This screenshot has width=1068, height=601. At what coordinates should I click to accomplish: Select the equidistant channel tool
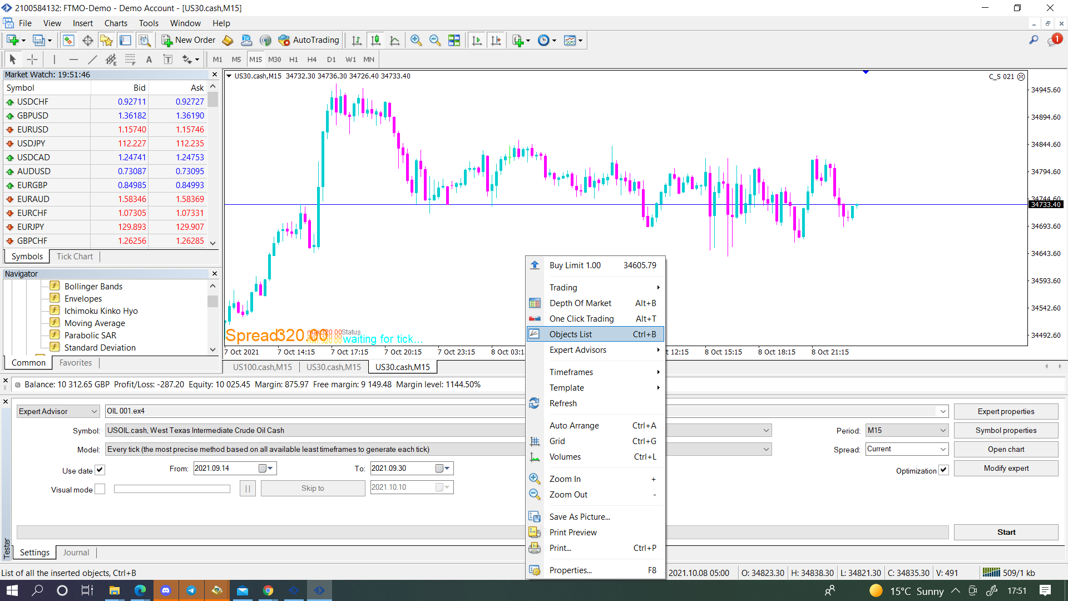[111, 59]
